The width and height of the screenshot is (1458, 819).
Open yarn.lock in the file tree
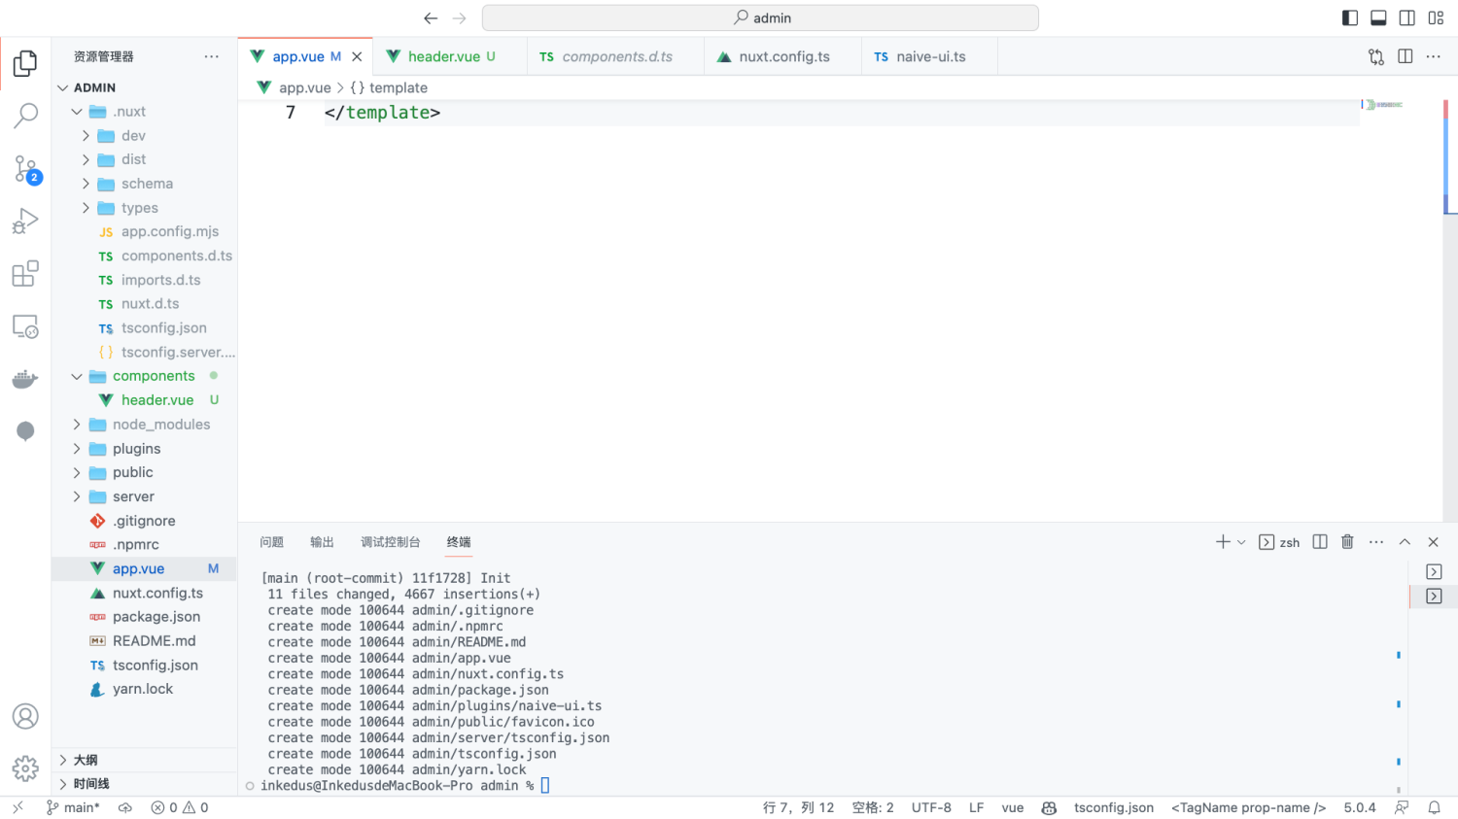click(x=145, y=689)
